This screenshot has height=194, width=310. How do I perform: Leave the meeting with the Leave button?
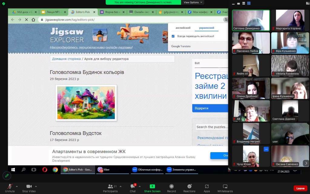[x=300, y=188]
